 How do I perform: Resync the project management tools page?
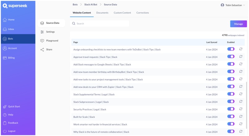(241, 79)
